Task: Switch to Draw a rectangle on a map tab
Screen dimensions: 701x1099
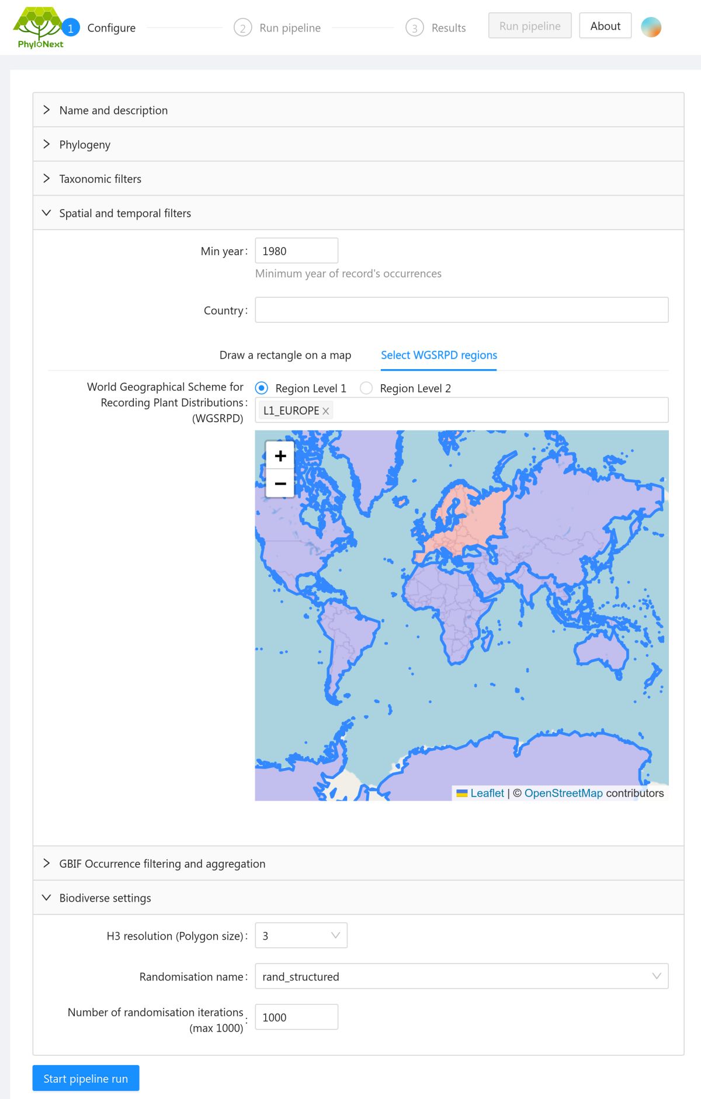Action: pos(285,355)
